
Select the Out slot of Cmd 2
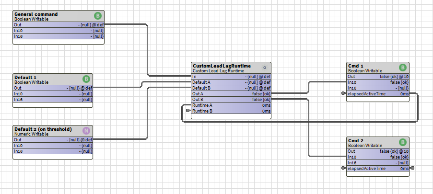(x=377, y=151)
